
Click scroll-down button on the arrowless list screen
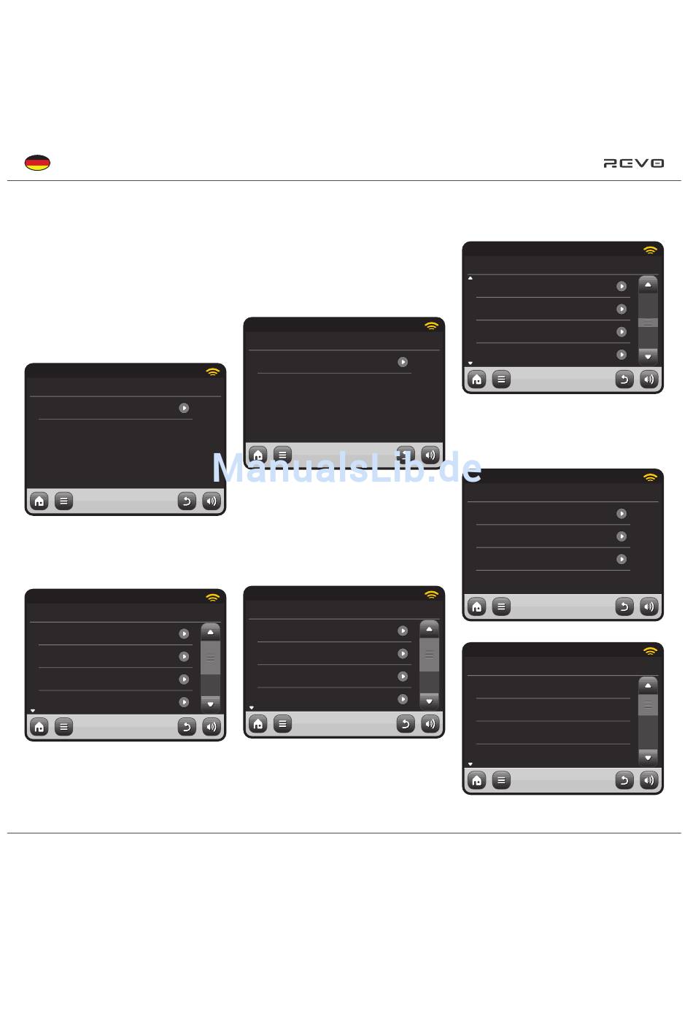point(648,758)
